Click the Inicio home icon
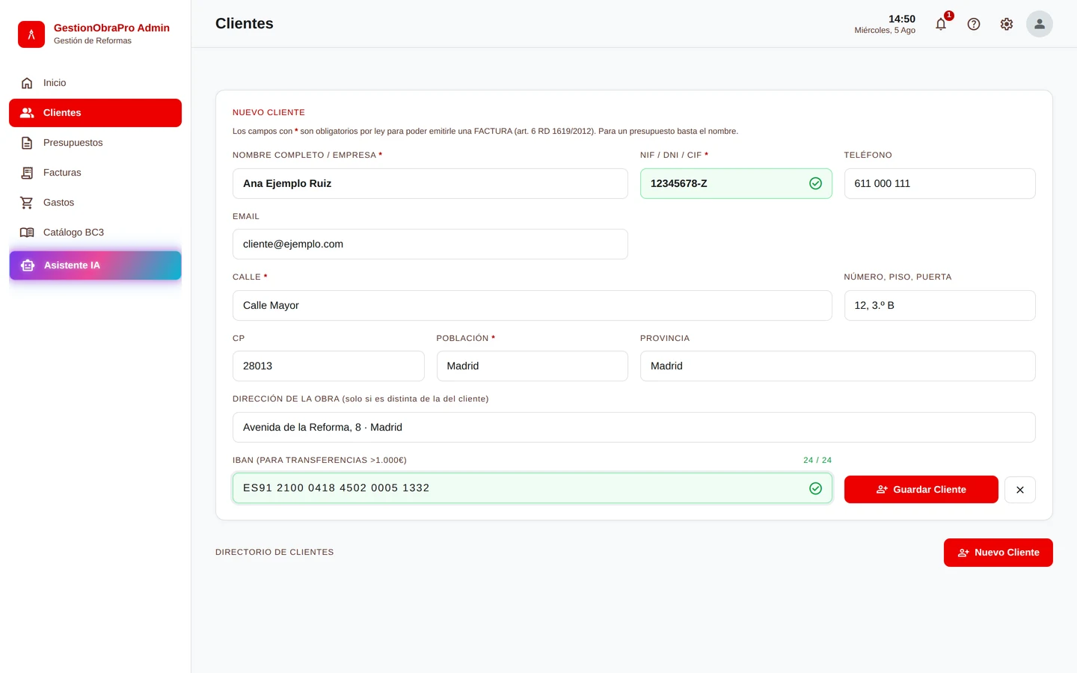This screenshot has width=1077, height=673. (x=27, y=83)
